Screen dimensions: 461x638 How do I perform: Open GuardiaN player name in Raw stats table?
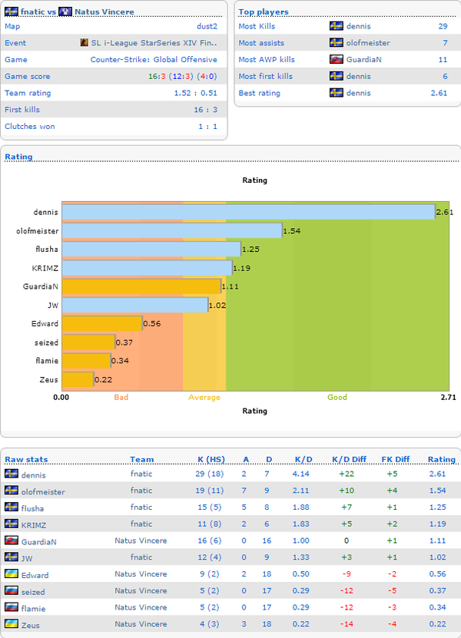(39, 541)
